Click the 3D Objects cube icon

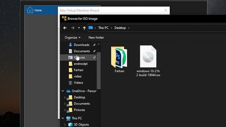pyautogui.click(x=70, y=125)
